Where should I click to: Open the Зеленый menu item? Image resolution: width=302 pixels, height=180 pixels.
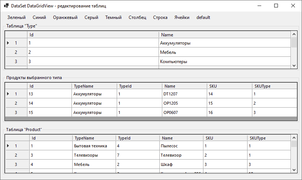coord(16,17)
